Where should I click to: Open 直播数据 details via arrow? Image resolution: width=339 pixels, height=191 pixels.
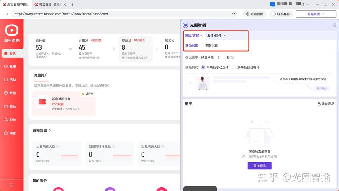tap(50, 131)
